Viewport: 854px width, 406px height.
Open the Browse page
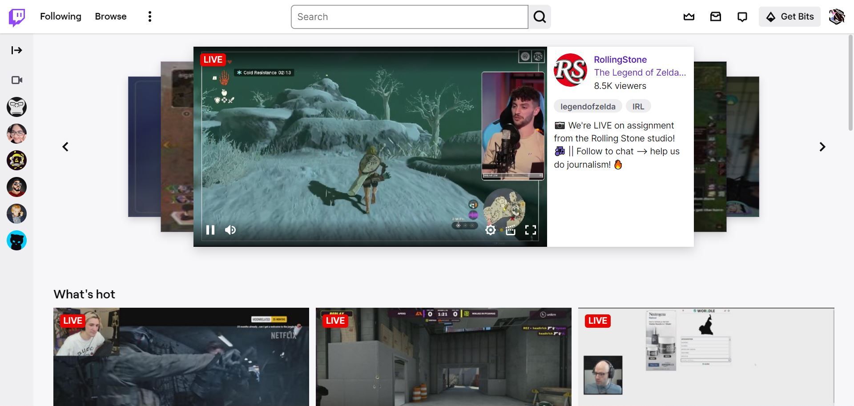[x=110, y=16]
